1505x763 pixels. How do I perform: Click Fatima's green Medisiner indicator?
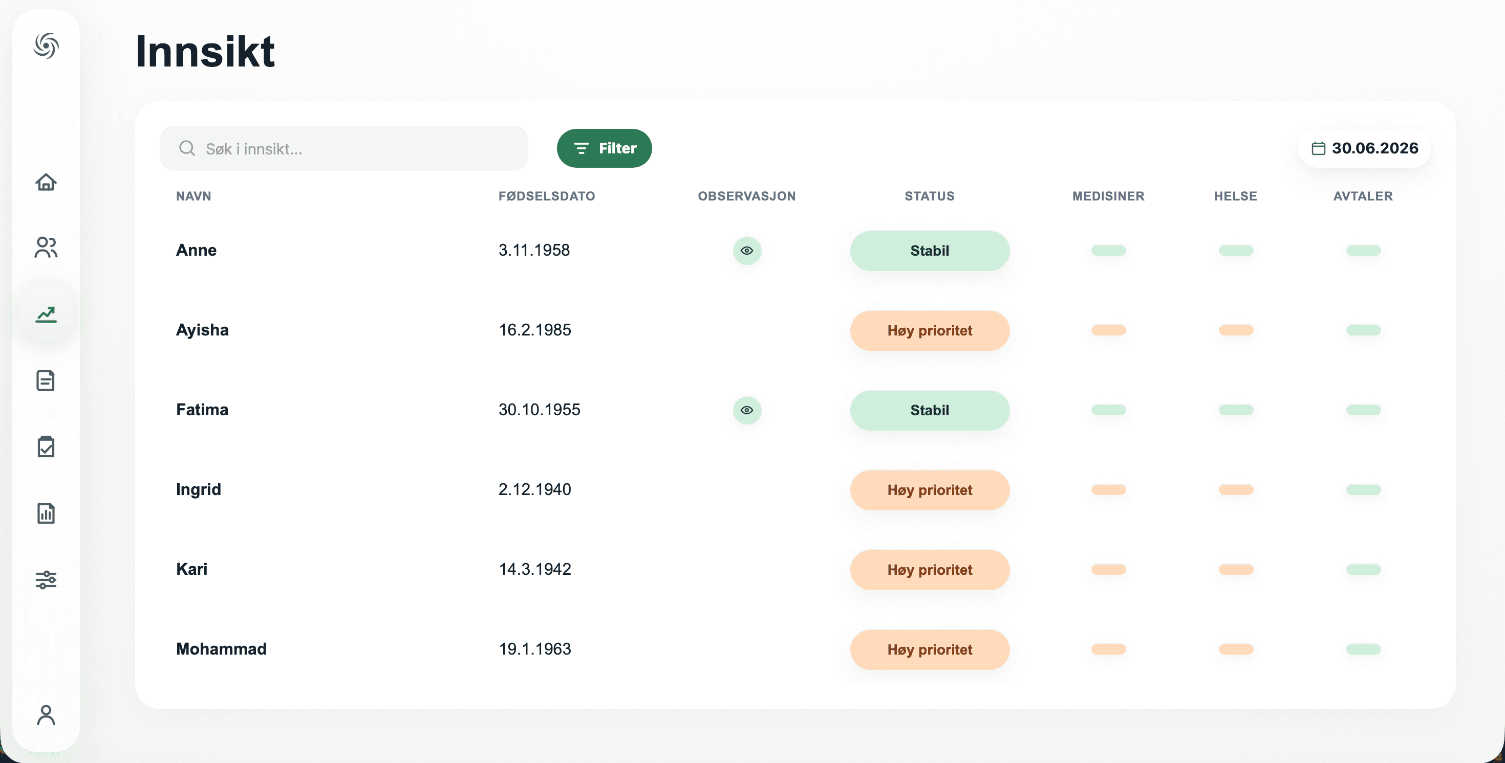[1108, 410]
